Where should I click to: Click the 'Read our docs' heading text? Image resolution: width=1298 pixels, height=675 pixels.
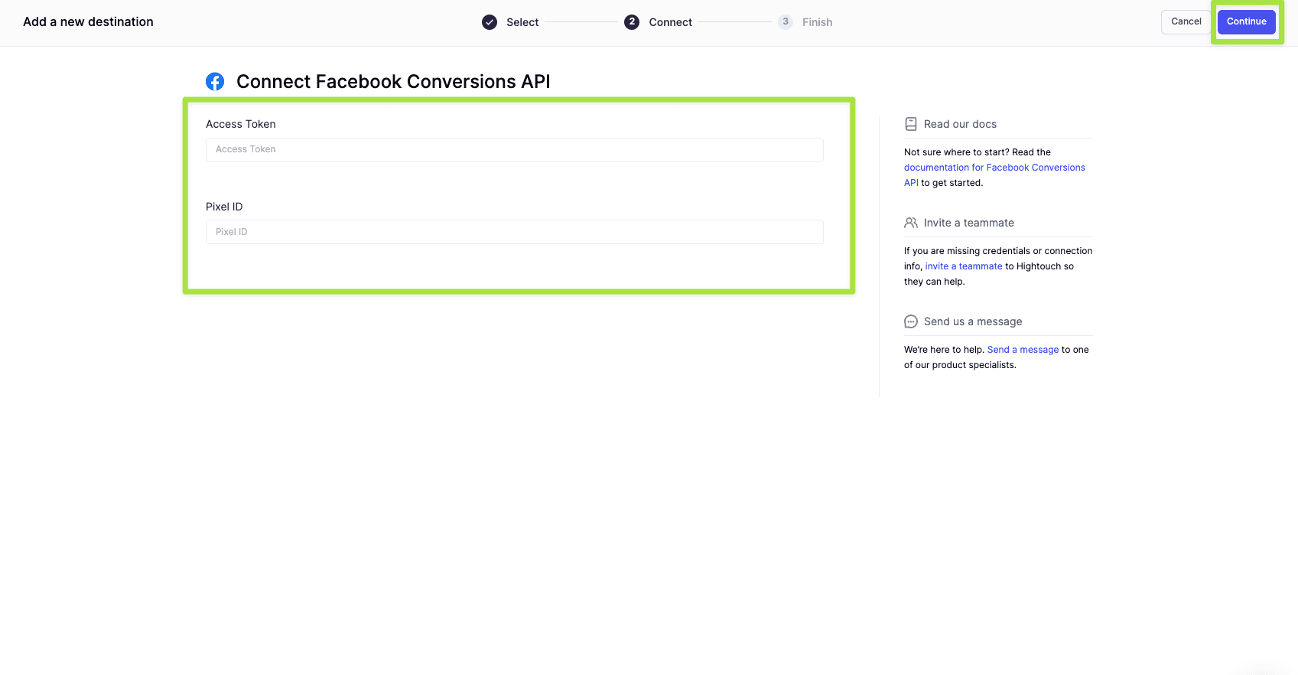pyautogui.click(x=960, y=124)
